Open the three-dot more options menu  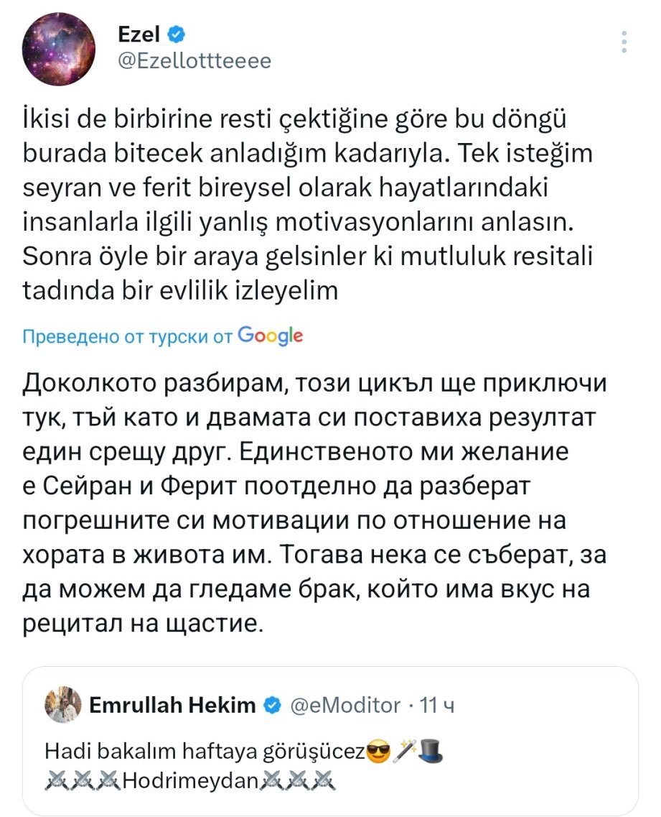tap(626, 42)
